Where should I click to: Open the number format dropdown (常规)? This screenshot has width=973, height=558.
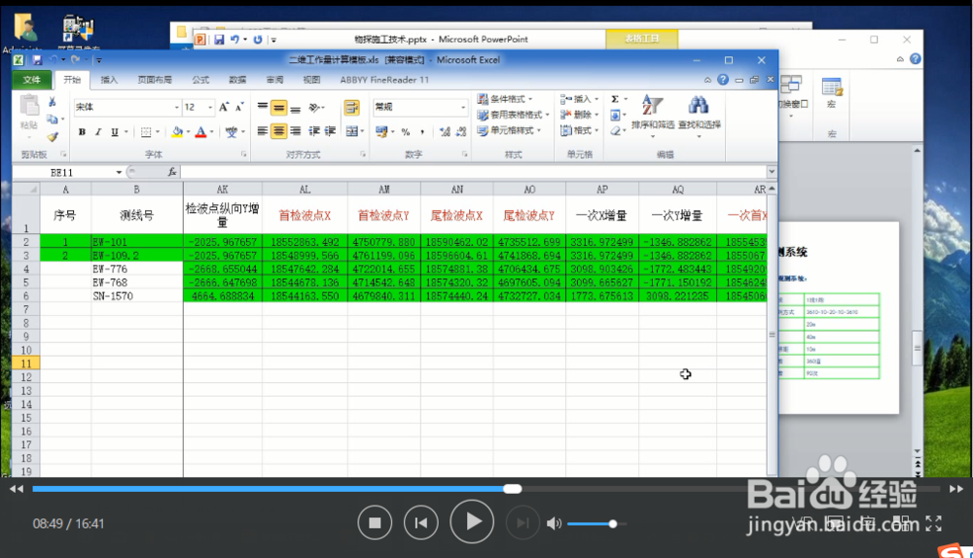[x=462, y=107]
